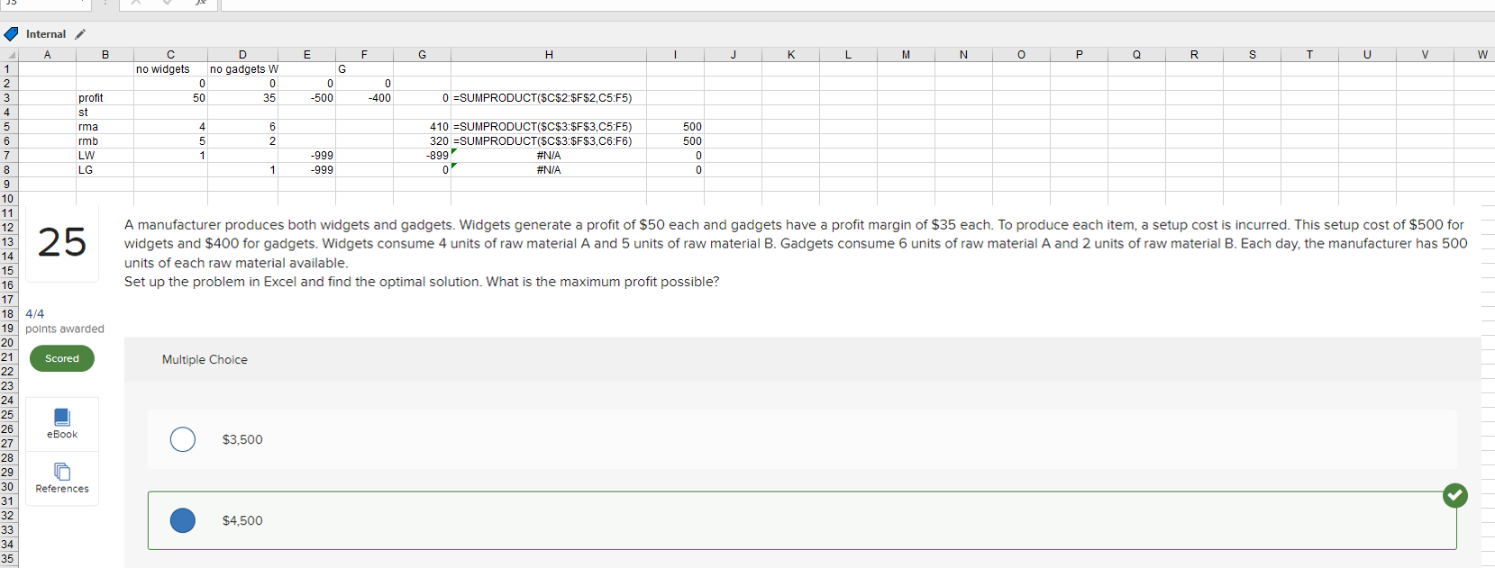Click cell with 500 in rmb row
This screenshot has width=1495, height=568.
click(x=675, y=141)
